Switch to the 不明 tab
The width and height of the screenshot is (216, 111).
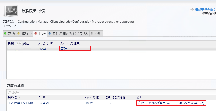tap(96, 34)
